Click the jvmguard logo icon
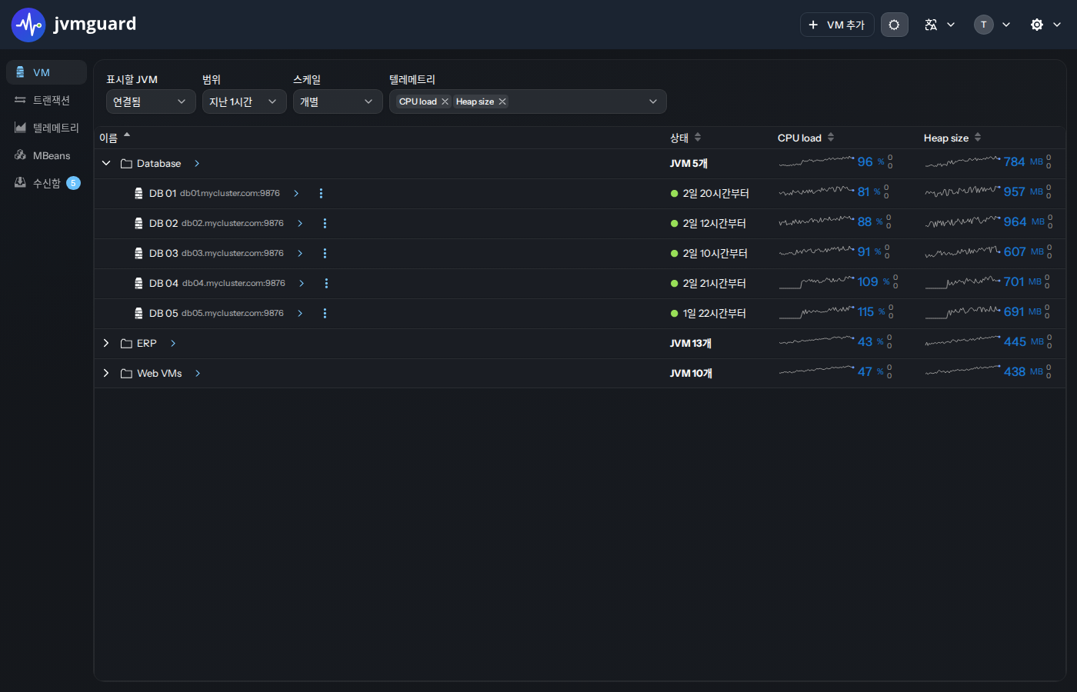Image resolution: width=1077 pixels, height=692 pixels. [x=28, y=25]
